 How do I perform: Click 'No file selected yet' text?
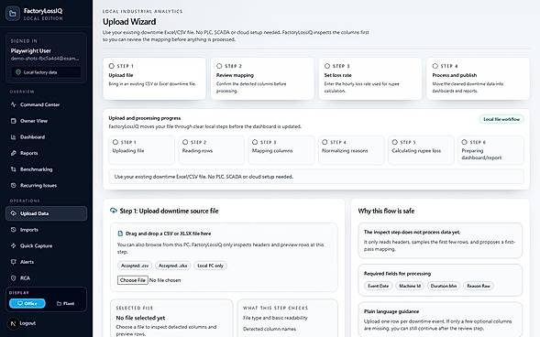point(140,318)
